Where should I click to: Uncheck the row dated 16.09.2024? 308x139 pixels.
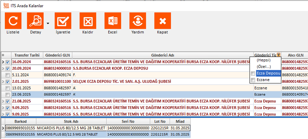tap(8, 62)
